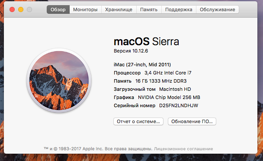Click the NVIDIA Chip Model 256 MB value
Image resolution: width=263 pixels, height=161 pixels.
(x=169, y=97)
